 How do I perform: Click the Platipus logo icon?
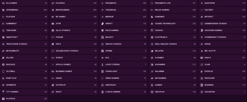3,99
